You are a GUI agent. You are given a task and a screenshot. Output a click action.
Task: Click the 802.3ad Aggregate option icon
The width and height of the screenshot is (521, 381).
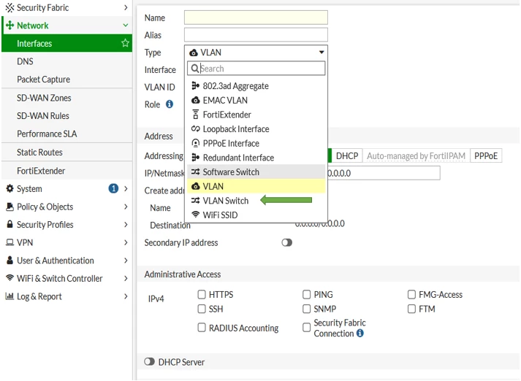point(195,86)
